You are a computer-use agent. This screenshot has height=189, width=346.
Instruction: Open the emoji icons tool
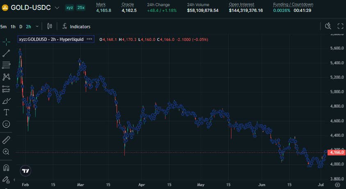point(7,124)
